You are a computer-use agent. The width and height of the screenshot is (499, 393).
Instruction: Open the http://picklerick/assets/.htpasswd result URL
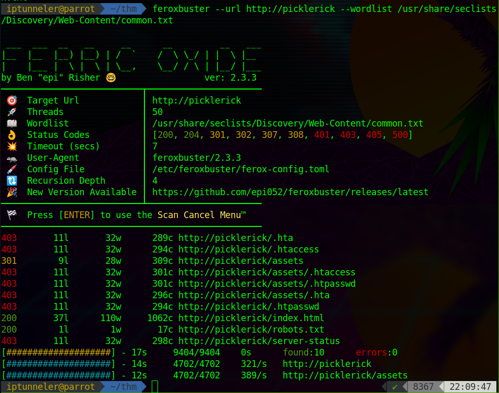[267, 284]
